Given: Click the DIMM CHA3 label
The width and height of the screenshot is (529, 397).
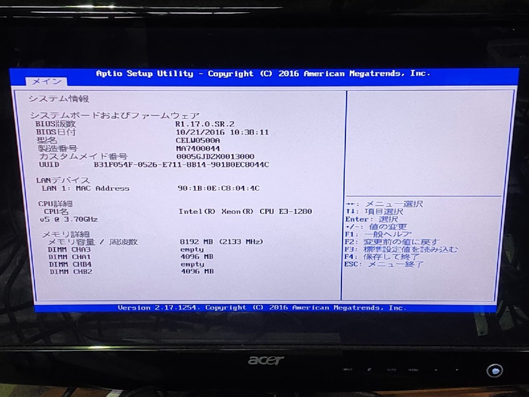Looking at the screenshot, I should coord(69,250).
